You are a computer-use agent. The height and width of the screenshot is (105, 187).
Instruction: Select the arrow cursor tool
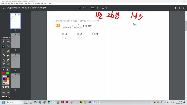[x=4, y=41]
